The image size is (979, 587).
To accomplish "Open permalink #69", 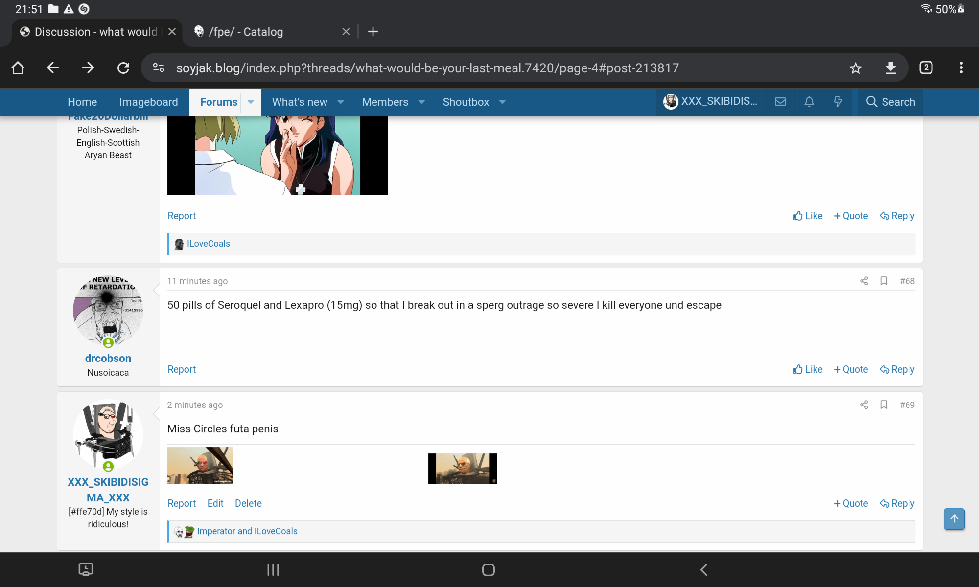I will (x=907, y=405).
